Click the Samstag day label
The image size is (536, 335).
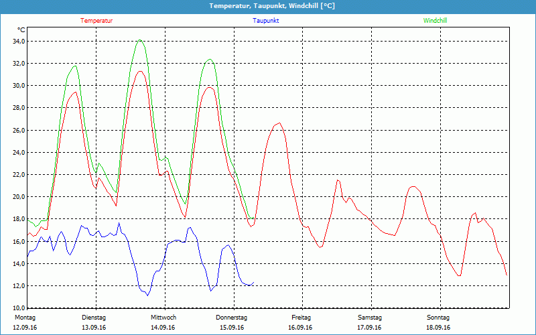370,318
